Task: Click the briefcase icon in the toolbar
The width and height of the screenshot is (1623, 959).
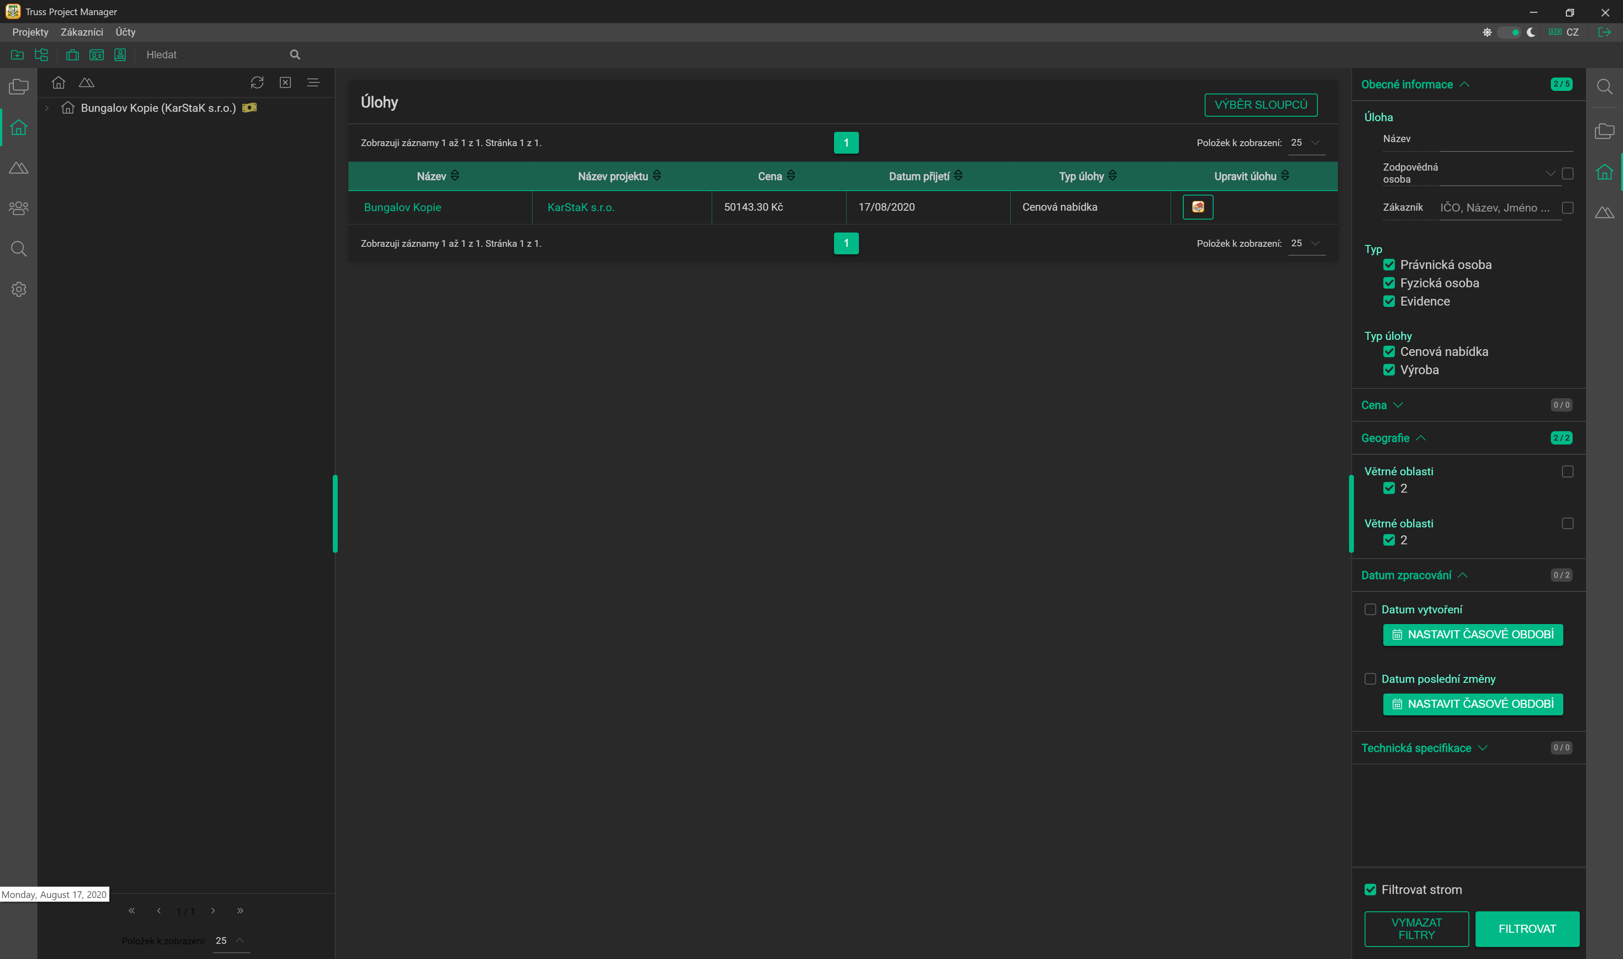Action: tap(72, 55)
